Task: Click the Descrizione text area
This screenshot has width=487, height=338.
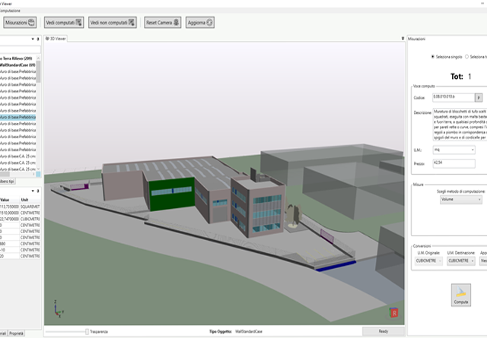Action: (460, 125)
